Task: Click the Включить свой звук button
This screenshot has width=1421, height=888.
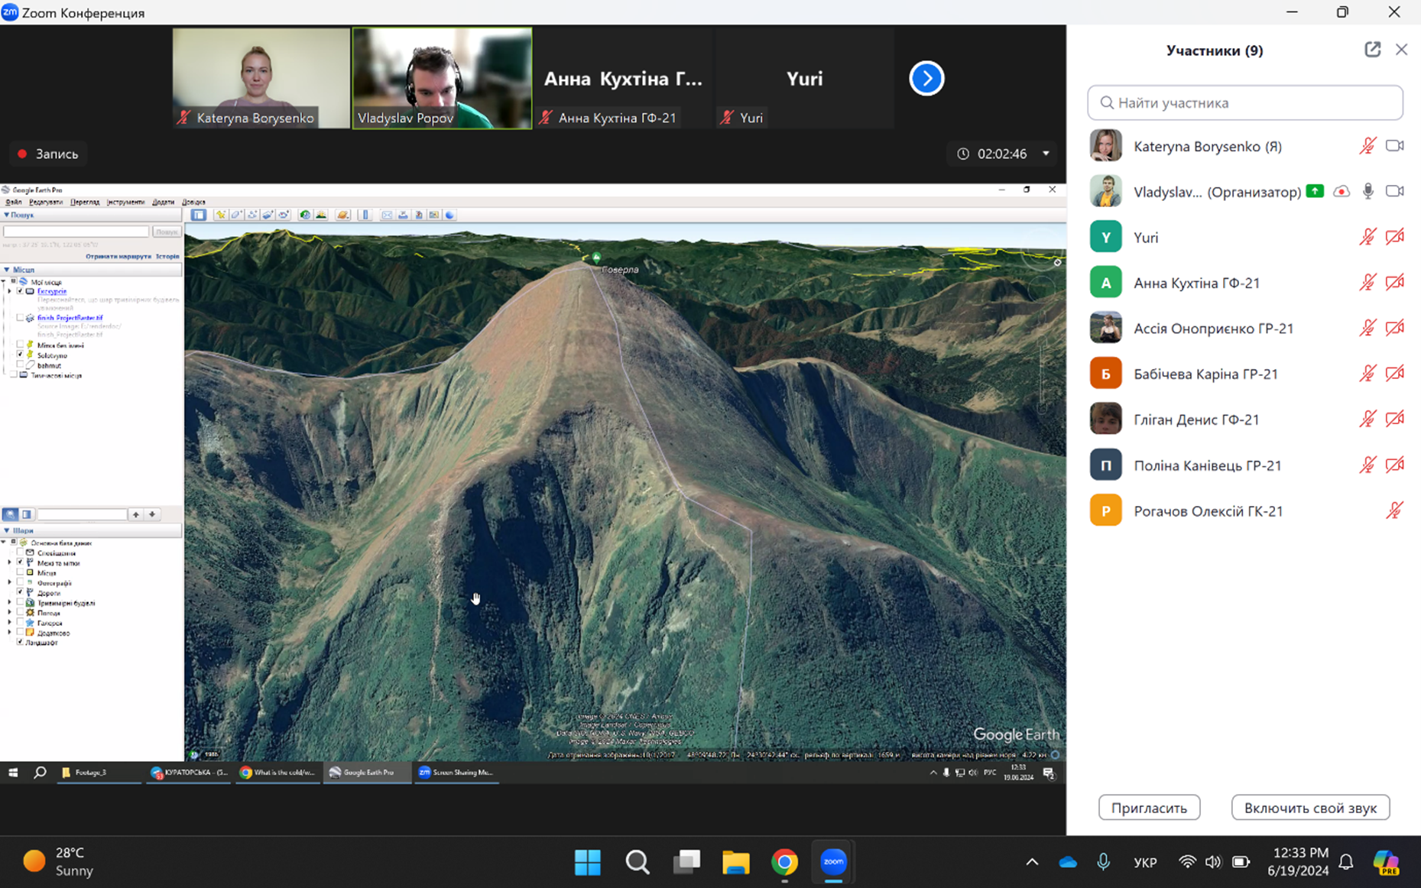Action: 1310,808
